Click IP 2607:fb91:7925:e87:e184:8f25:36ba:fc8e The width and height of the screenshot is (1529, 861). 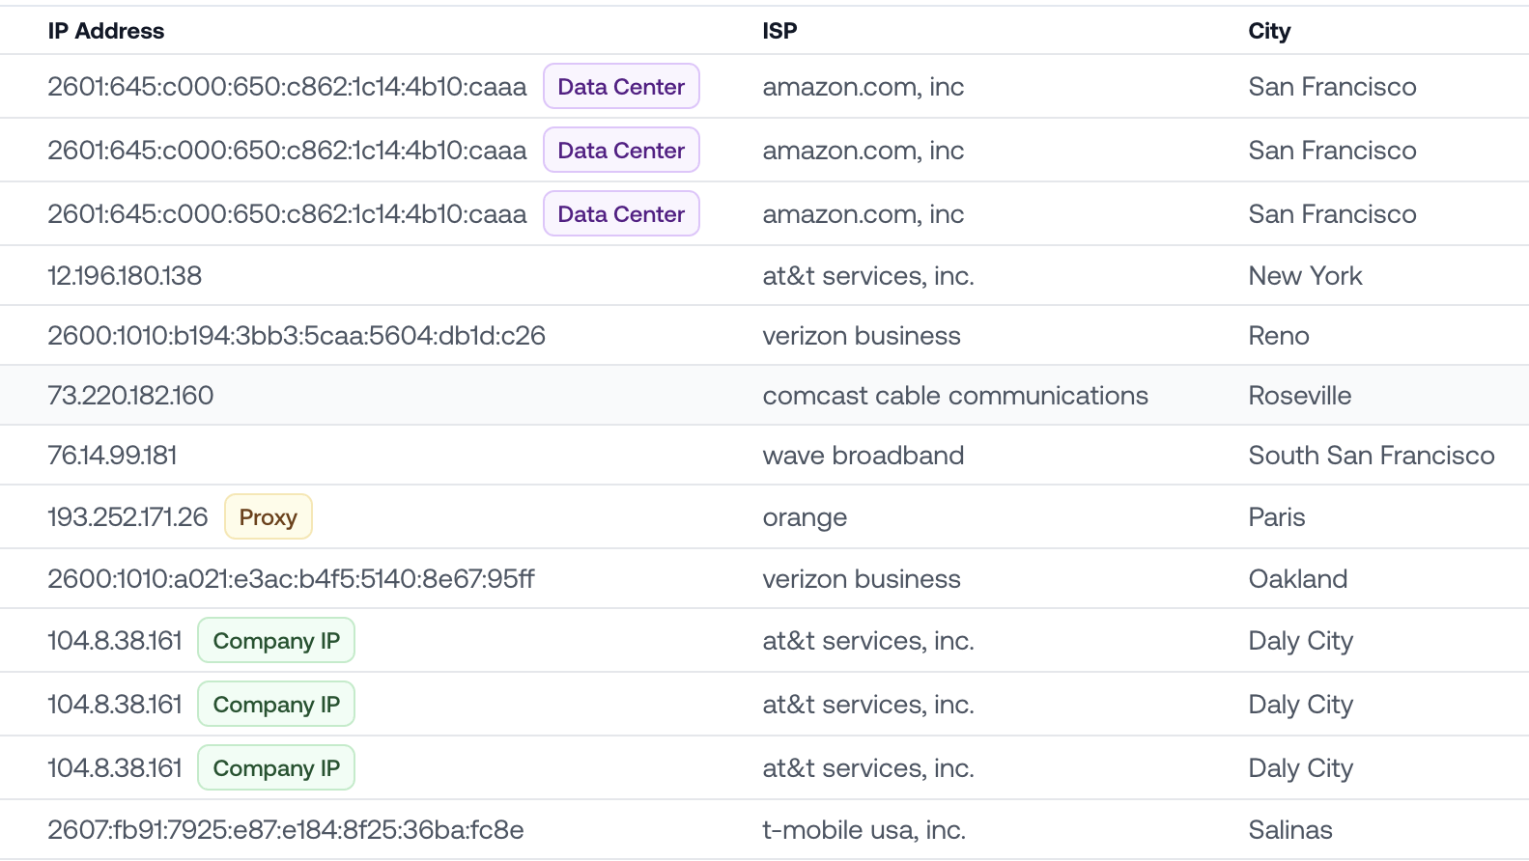click(286, 830)
